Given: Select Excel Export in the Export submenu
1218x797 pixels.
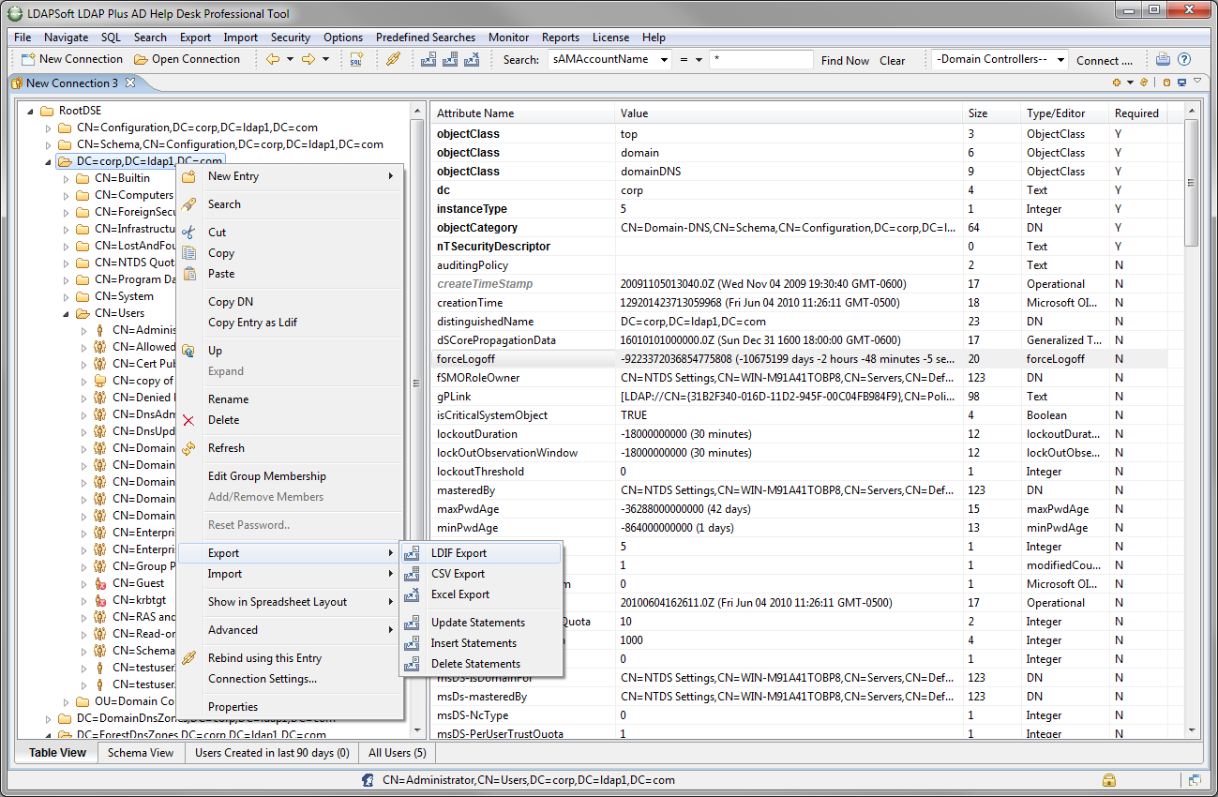Looking at the screenshot, I should coord(459,594).
